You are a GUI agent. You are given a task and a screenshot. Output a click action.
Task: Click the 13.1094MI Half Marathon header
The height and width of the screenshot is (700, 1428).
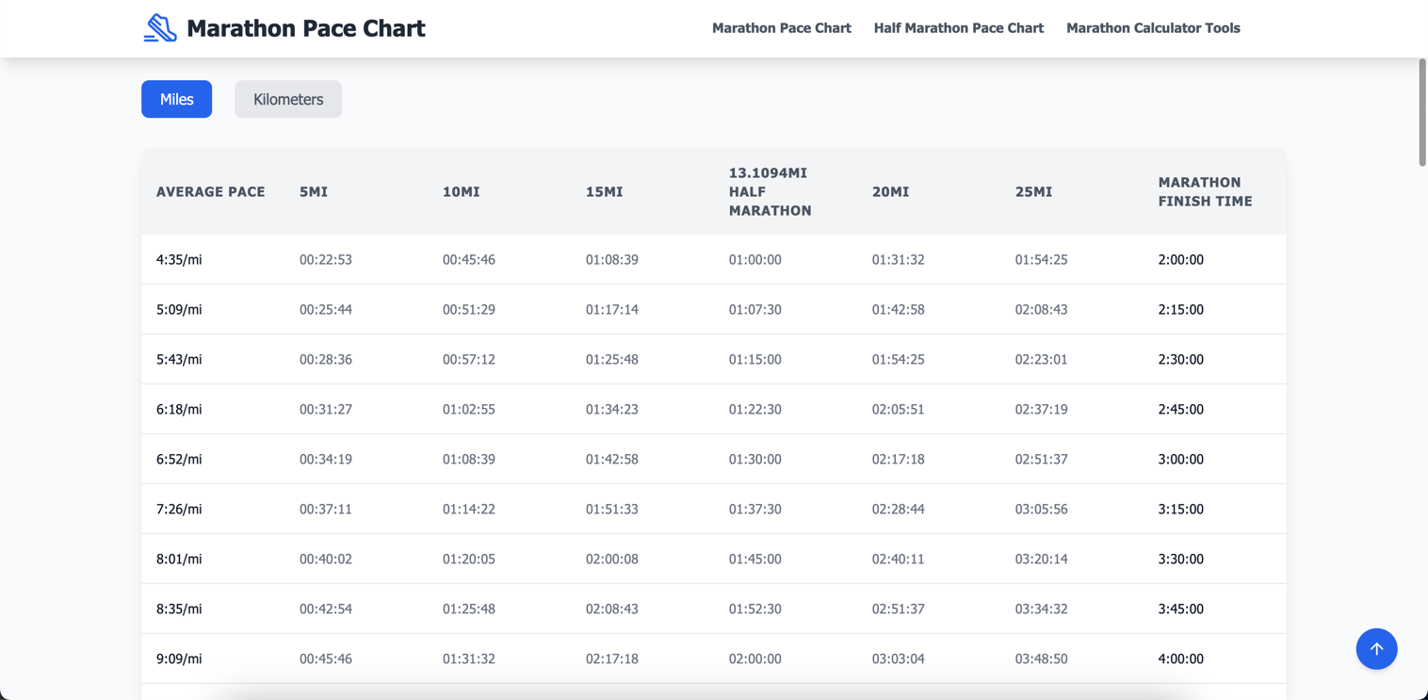770,191
